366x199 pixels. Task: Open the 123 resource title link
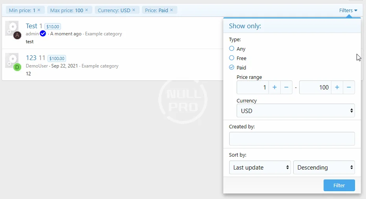click(31, 58)
